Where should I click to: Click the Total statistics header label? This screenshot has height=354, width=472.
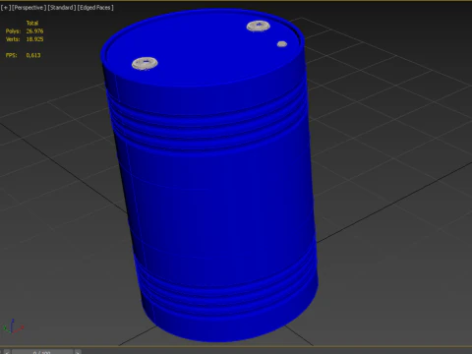pos(32,23)
